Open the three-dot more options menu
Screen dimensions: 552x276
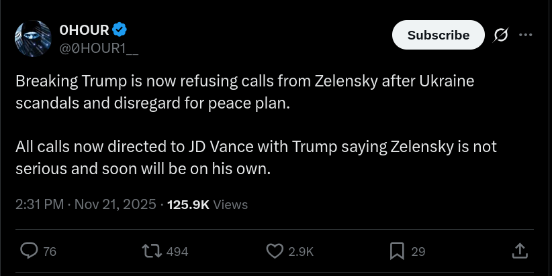[x=526, y=35]
